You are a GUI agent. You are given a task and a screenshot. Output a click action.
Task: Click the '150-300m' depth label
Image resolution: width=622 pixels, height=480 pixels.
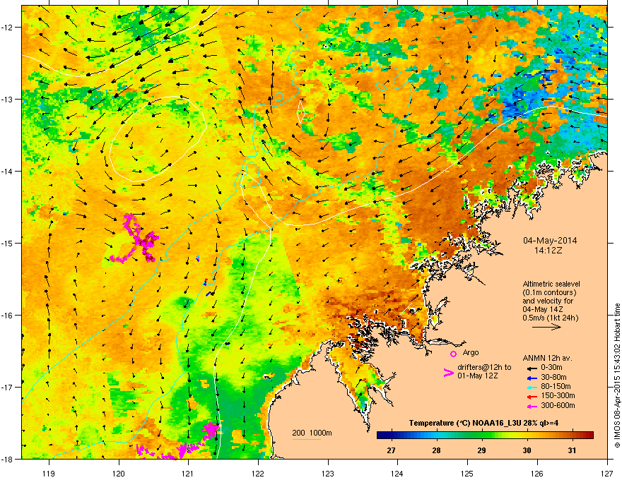coord(558,396)
